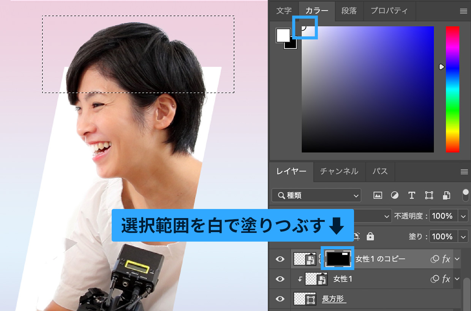Switch to the 文字 tab
This screenshot has width=471, height=311.
[x=284, y=11]
